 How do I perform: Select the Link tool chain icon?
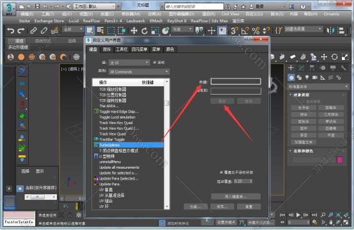click(33, 31)
